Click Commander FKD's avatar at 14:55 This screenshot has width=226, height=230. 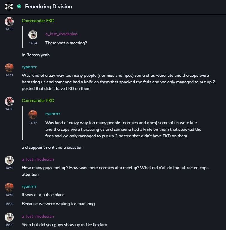9,22
